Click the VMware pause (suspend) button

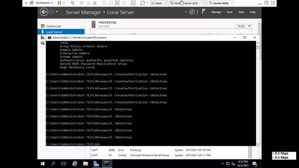click(59, 3)
